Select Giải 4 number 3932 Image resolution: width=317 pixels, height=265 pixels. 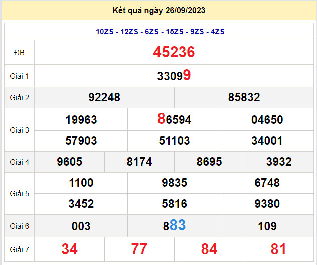[x=279, y=162]
